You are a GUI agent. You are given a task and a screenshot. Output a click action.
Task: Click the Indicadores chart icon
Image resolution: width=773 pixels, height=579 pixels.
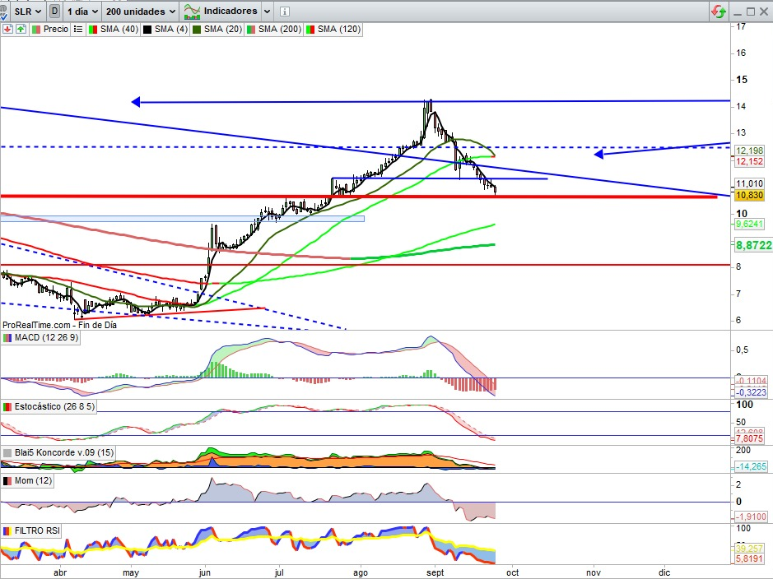pyautogui.click(x=192, y=11)
